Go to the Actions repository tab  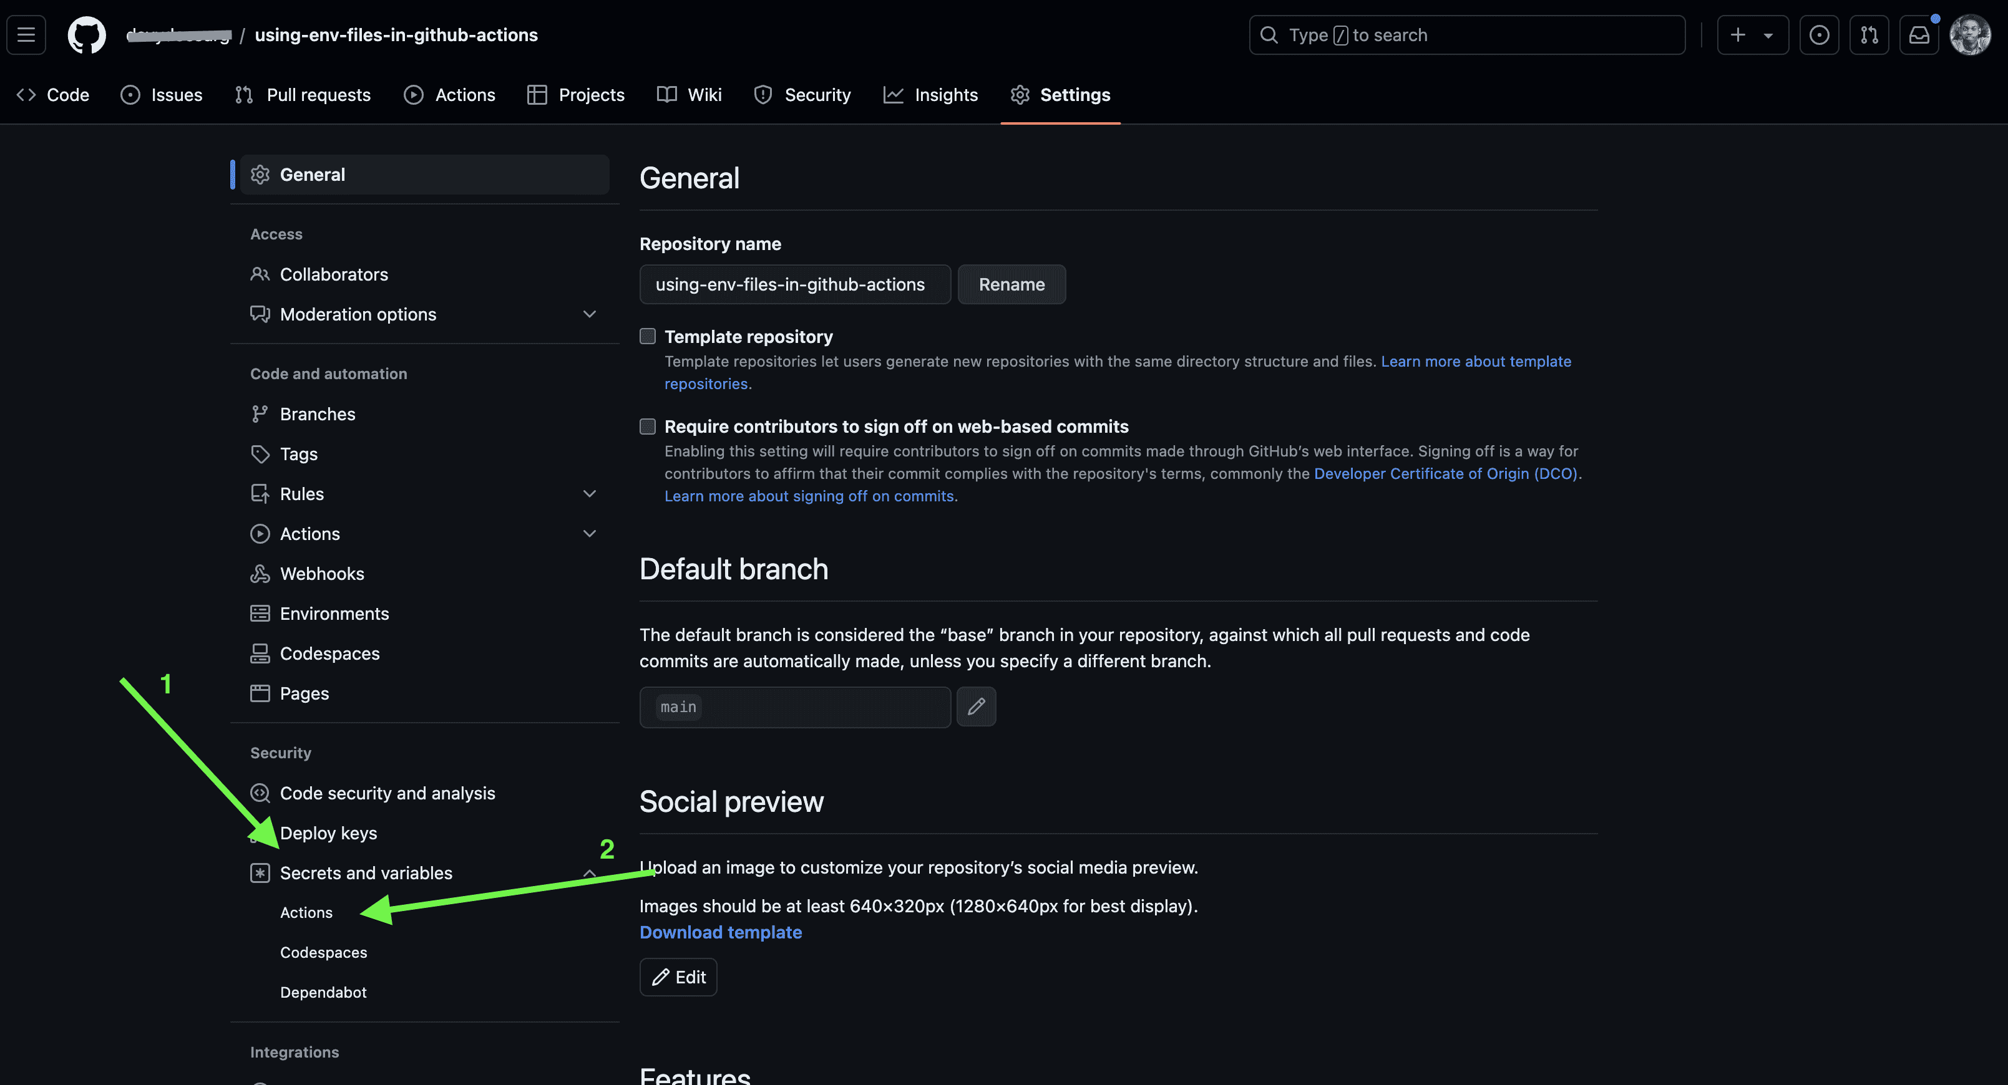(450, 95)
